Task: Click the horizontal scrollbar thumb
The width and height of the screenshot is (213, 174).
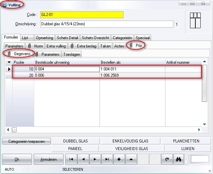Action: point(14,130)
